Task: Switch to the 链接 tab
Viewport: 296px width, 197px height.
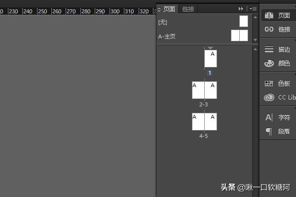Action: [x=188, y=9]
